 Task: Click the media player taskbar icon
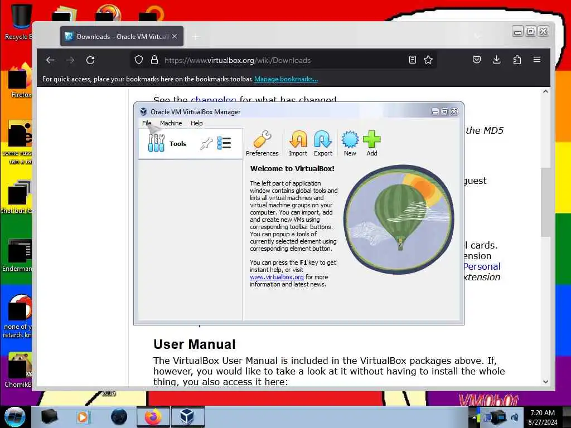(83, 417)
